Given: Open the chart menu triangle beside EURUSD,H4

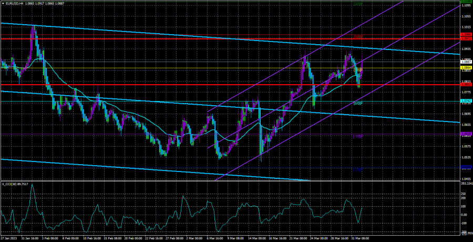Looking at the screenshot, I should click(x=3, y=3).
